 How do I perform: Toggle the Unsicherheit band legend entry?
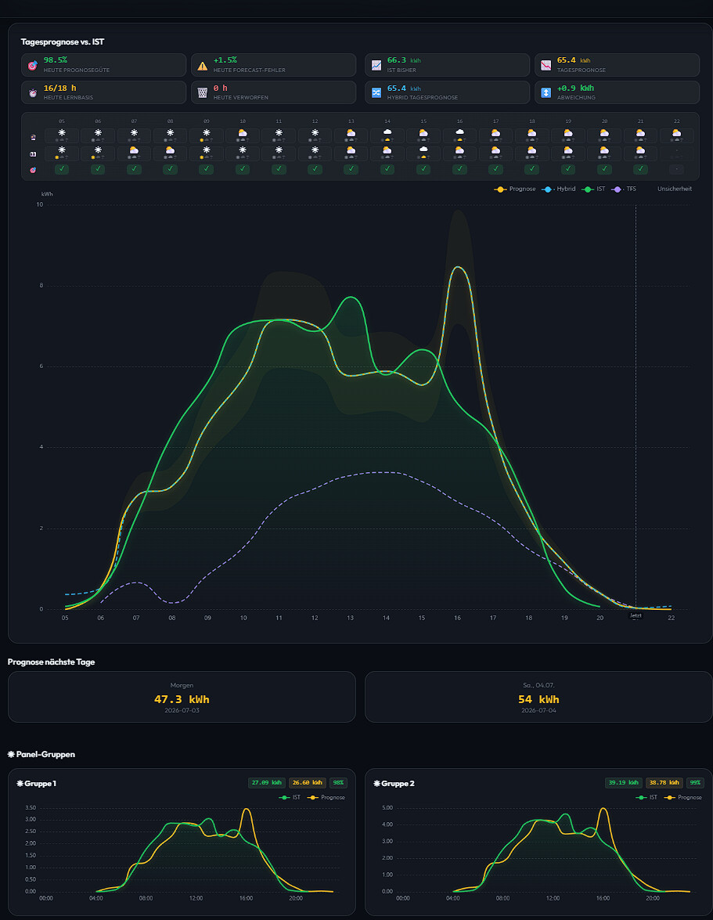coord(675,189)
